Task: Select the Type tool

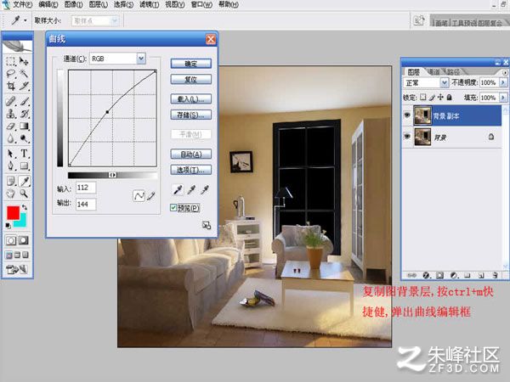Action: click(x=24, y=153)
